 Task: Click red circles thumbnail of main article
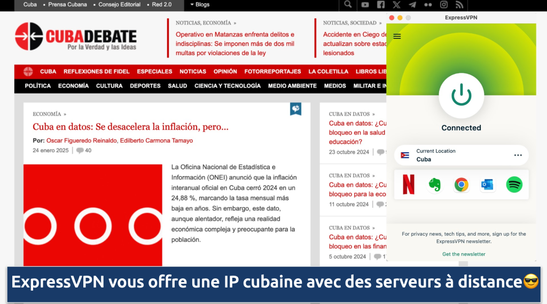point(93,215)
